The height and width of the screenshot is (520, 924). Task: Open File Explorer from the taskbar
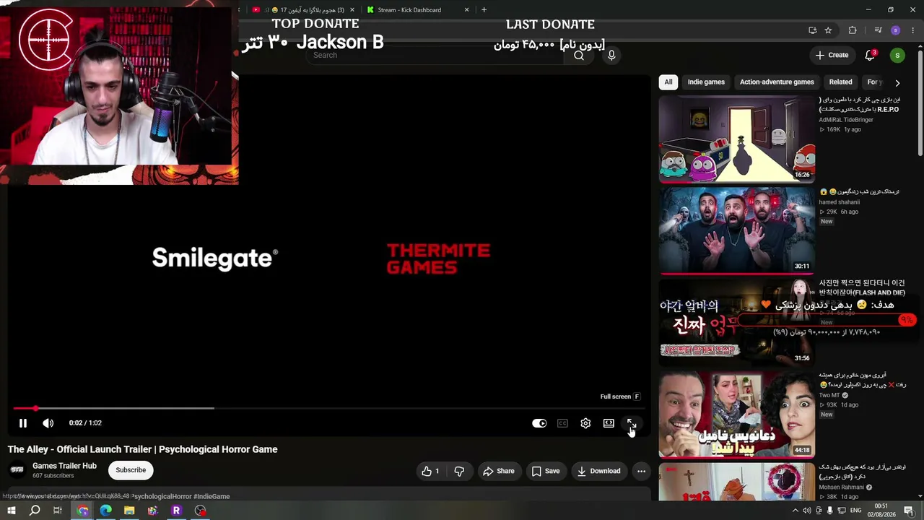tap(129, 511)
